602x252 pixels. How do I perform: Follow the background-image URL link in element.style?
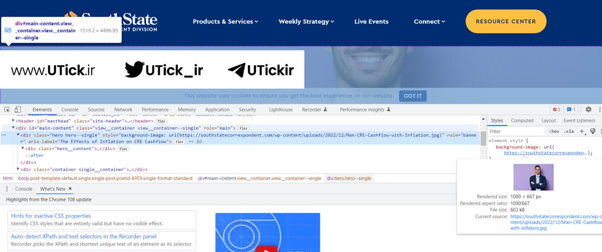pos(545,153)
